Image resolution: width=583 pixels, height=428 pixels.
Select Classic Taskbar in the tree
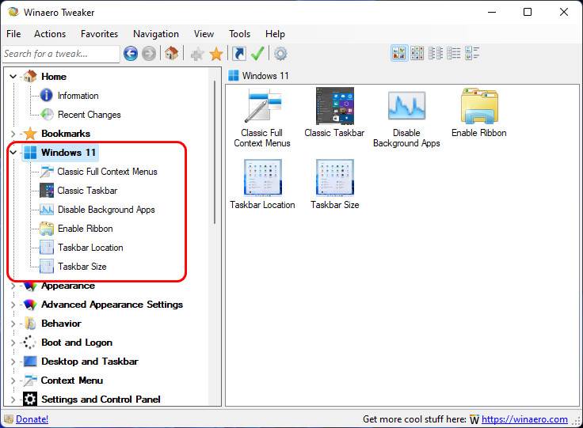point(87,191)
